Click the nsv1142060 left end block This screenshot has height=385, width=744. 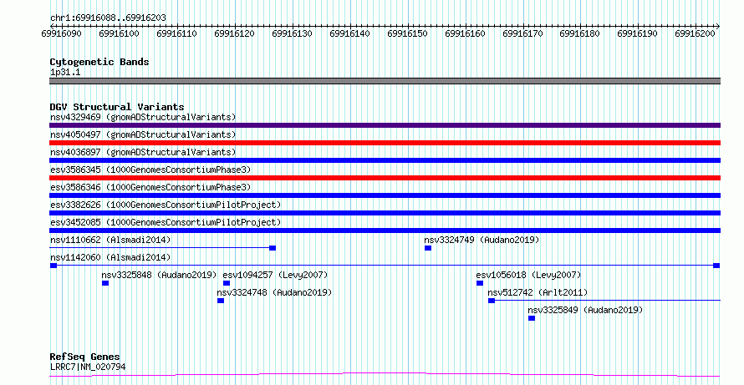click(54, 266)
